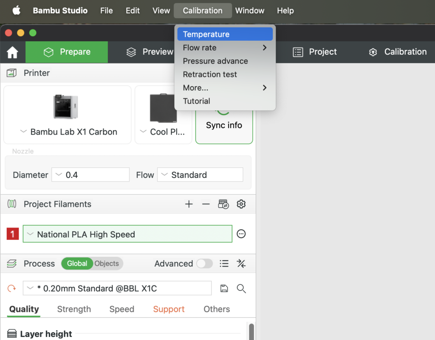The image size is (435, 340).
Task: Add a filament with the plus icon
Action: [189, 204]
